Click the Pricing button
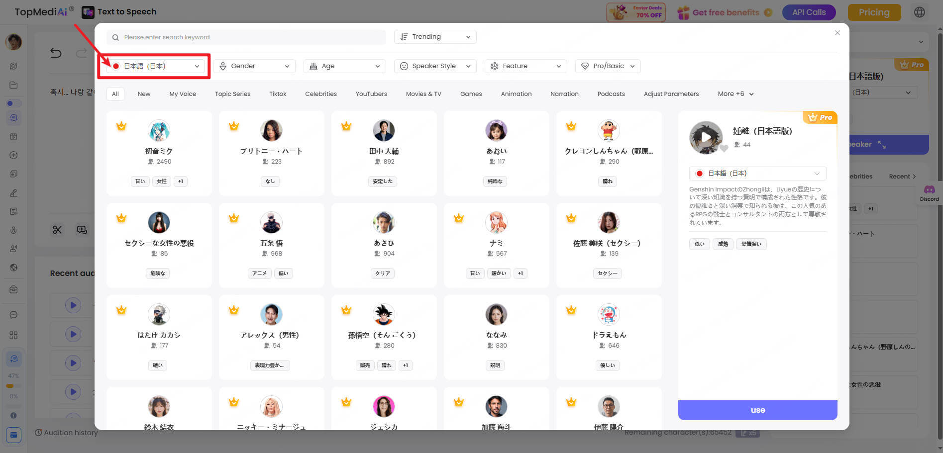The width and height of the screenshot is (943, 453). point(874,12)
